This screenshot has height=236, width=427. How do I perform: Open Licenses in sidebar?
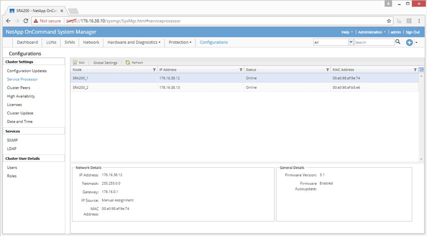tap(15, 104)
